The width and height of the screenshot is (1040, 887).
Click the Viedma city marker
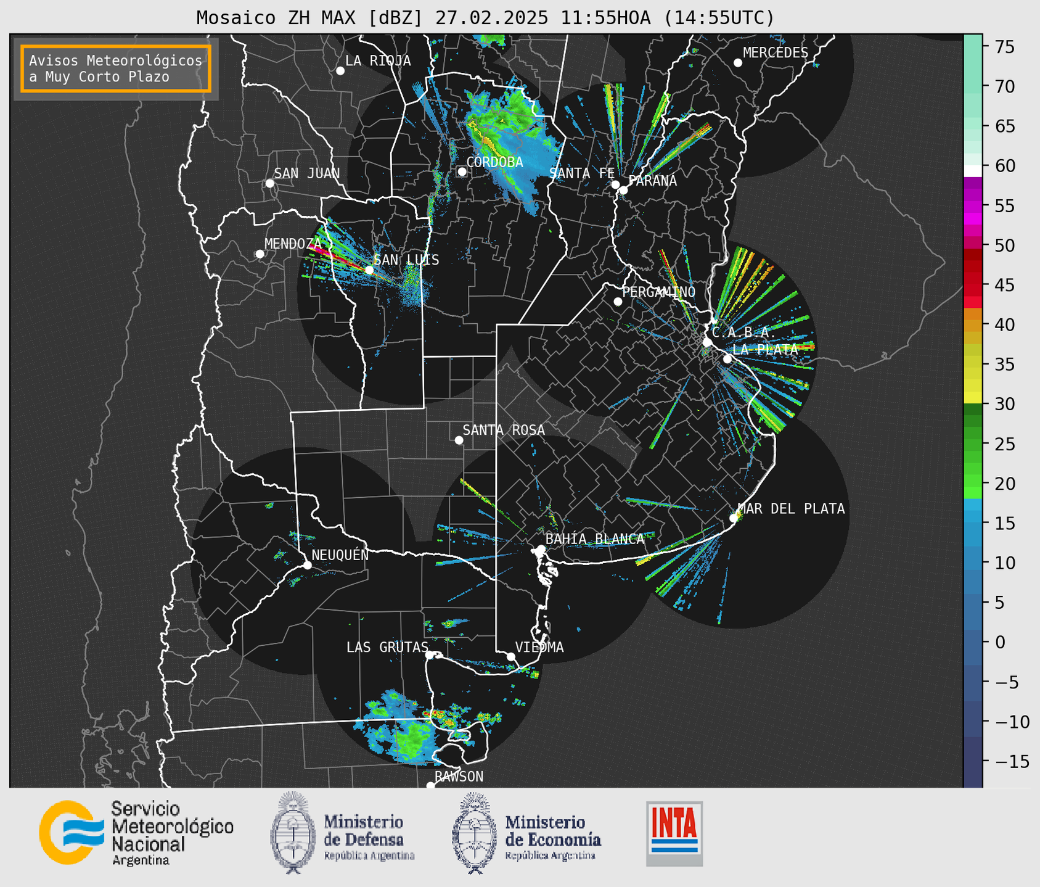click(x=510, y=656)
